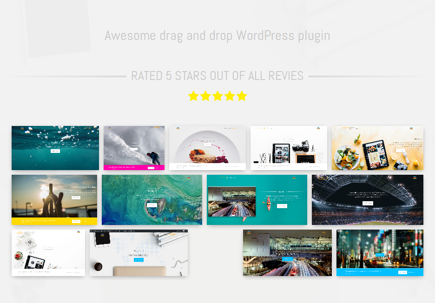Click the blue button on the MacBook mockup demo
This screenshot has height=303, width=435.
pyautogui.click(x=138, y=261)
